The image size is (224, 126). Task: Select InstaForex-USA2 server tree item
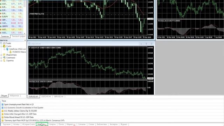tap(17, 49)
